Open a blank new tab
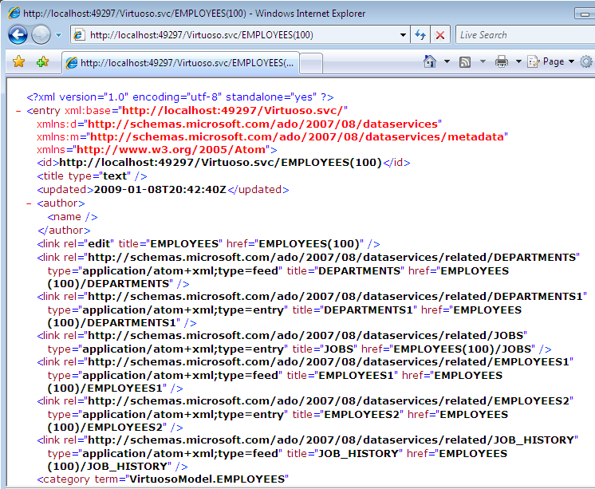The height and width of the screenshot is (489, 595). [309, 63]
